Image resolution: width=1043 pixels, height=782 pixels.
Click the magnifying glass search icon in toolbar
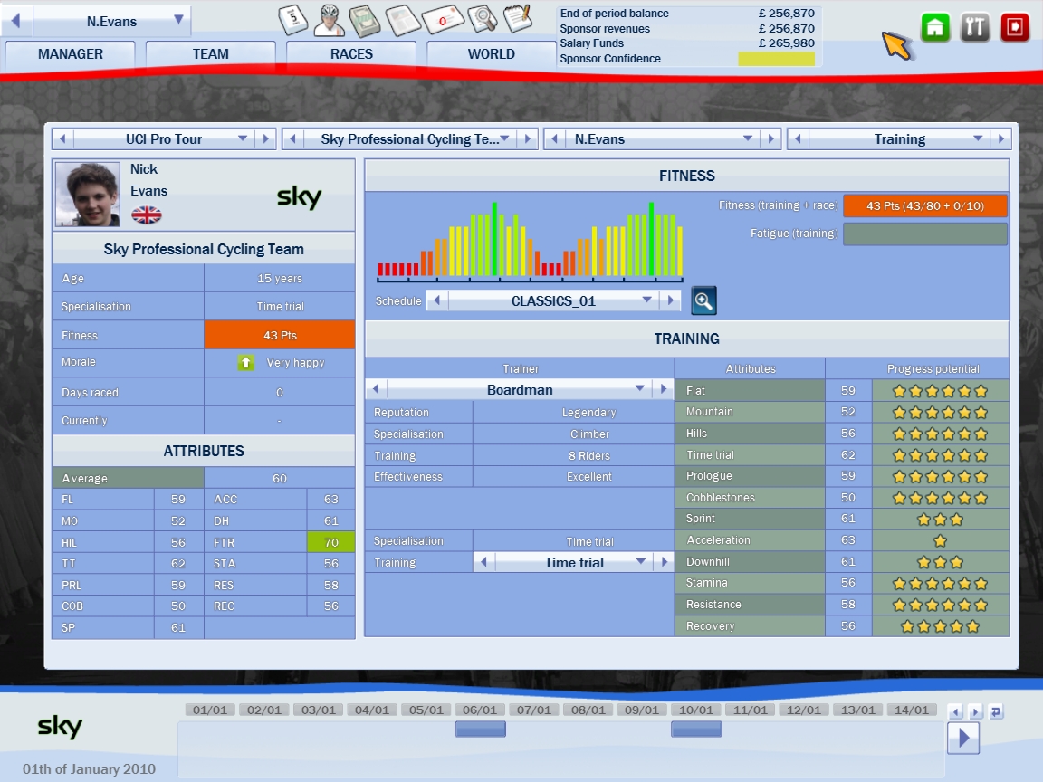click(x=483, y=19)
